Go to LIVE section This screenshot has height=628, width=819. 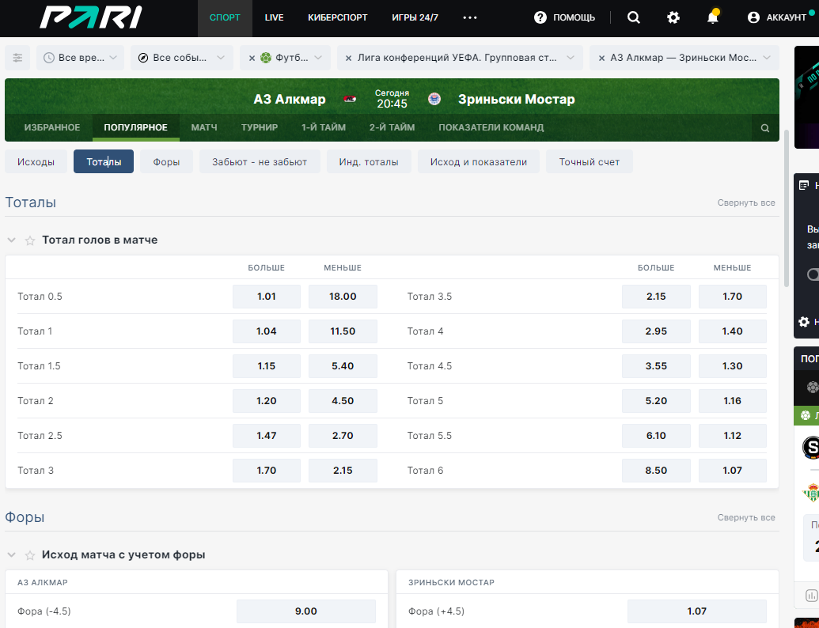(x=275, y=17)
